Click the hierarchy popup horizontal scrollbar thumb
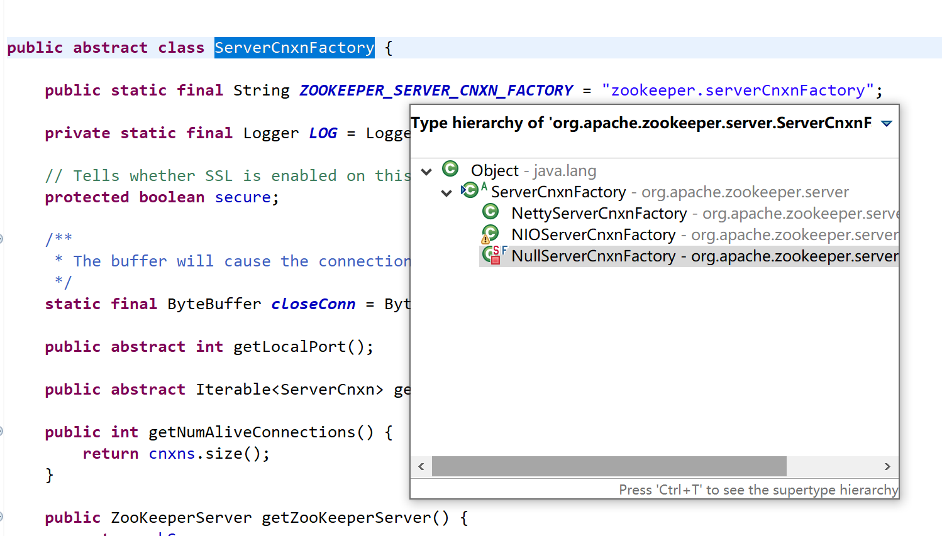Image resolution: width=942 pixels, height=536 pixels. tap(609, 466)
